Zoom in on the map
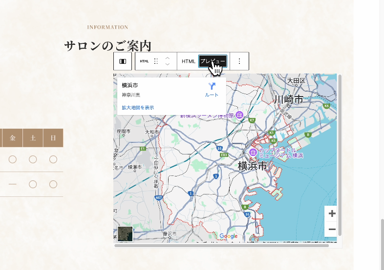The height and width of the screenshot is (270, 384). pos(332,213)
